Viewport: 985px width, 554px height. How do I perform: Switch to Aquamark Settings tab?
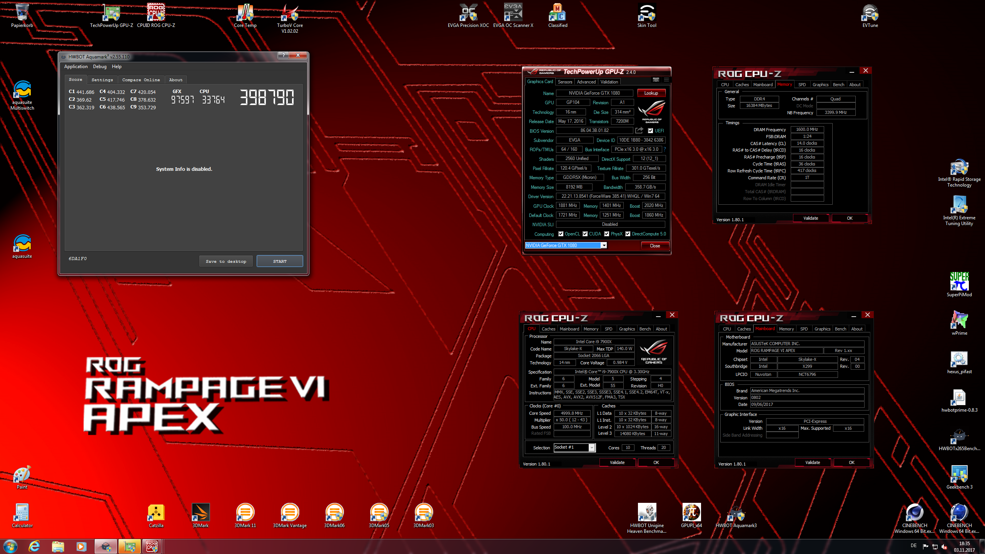point(102,80)
